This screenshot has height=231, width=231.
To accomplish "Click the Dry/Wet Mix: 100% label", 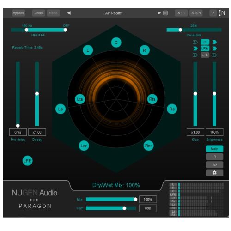I will (116, 185).
